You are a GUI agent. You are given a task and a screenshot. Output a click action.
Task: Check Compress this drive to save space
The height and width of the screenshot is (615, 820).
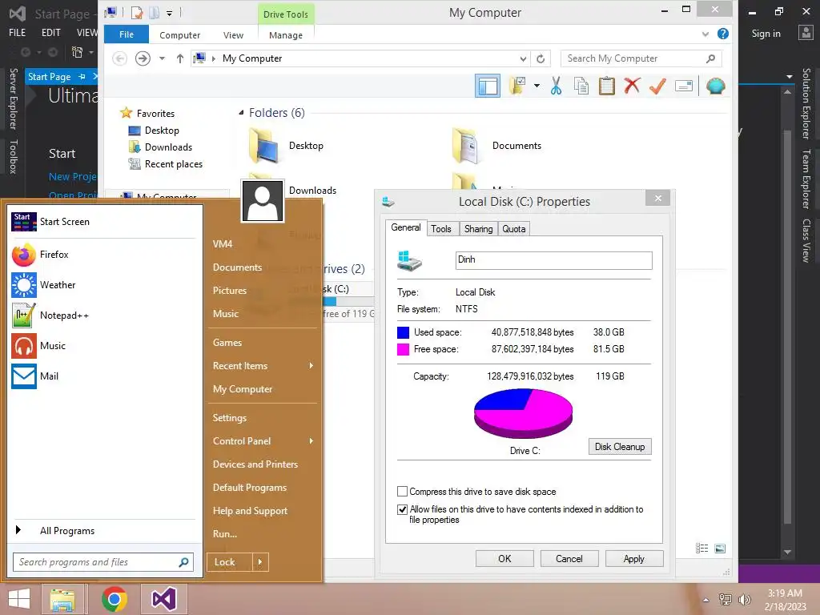pos(402,492)
